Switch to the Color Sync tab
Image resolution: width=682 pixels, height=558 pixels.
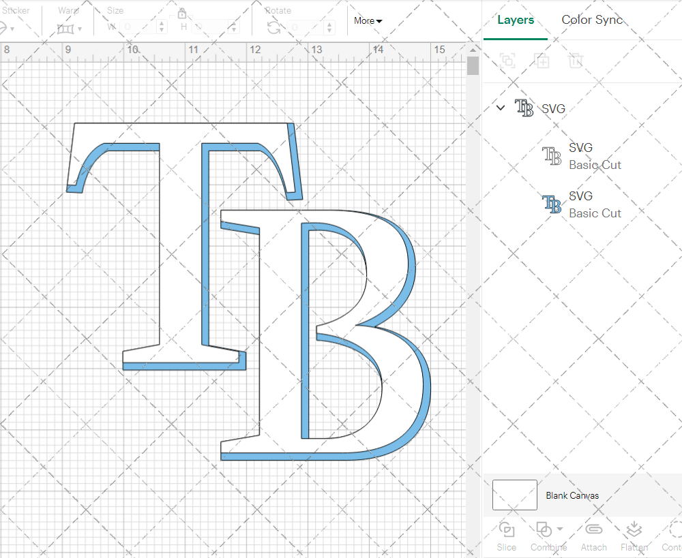592,20
